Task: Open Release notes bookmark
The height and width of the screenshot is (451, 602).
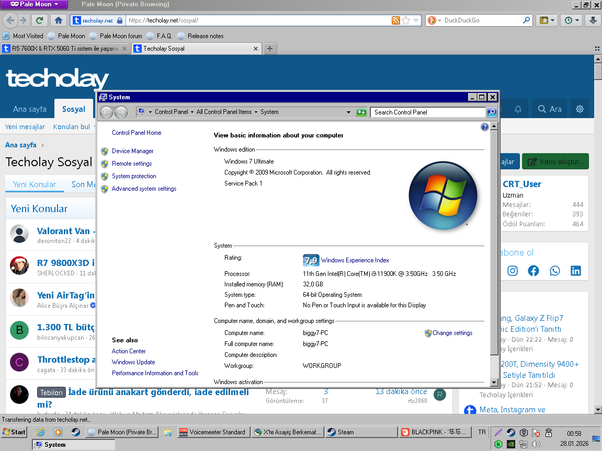Action: coord(200,36)
